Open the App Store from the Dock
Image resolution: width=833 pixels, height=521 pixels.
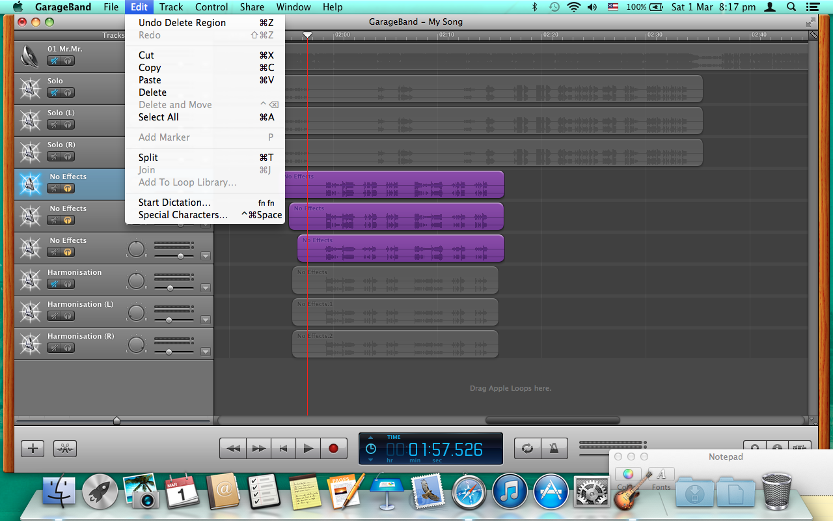551,492
